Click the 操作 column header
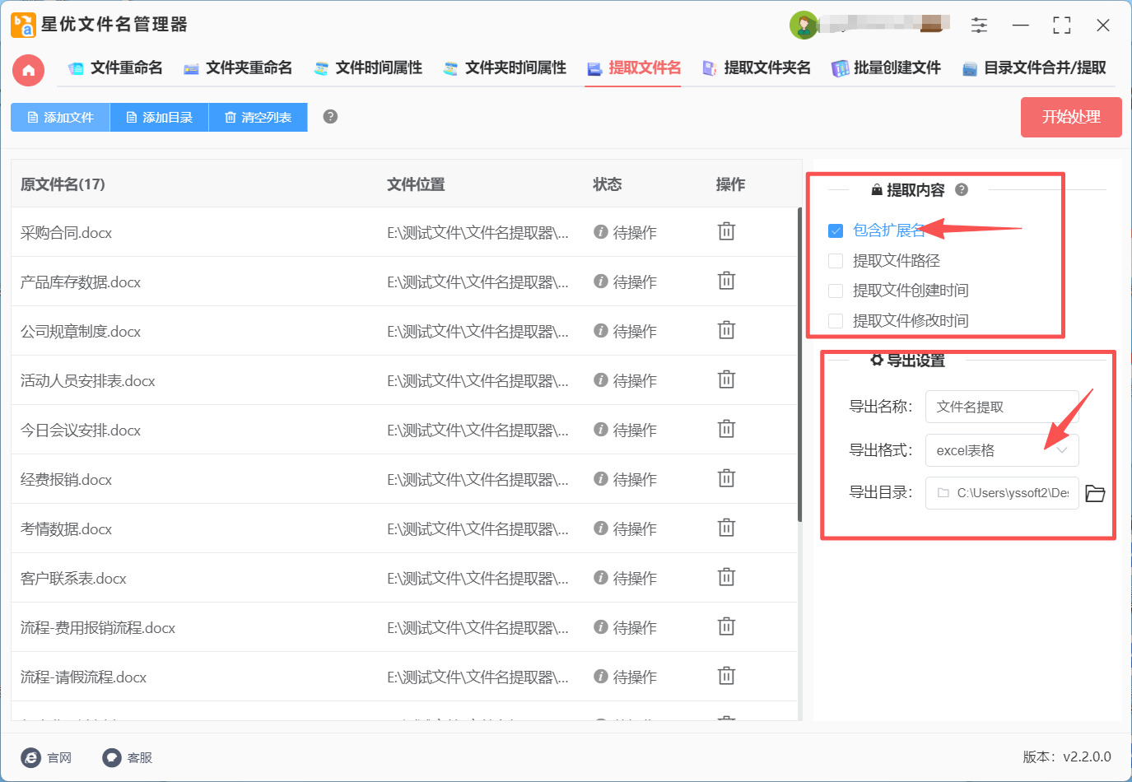Image resolution: width=1132 pixels, height=782 pixels. tap(730, 184)
